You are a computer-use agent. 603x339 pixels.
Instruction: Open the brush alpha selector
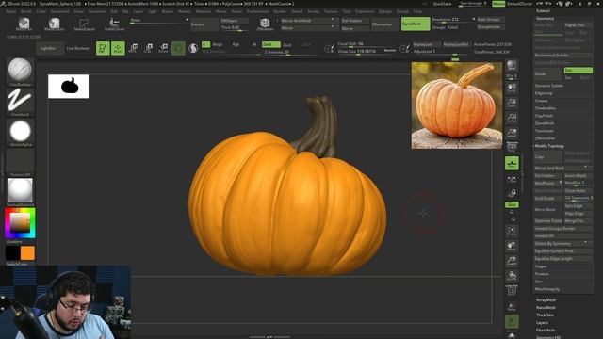click(x=20, y=132)
